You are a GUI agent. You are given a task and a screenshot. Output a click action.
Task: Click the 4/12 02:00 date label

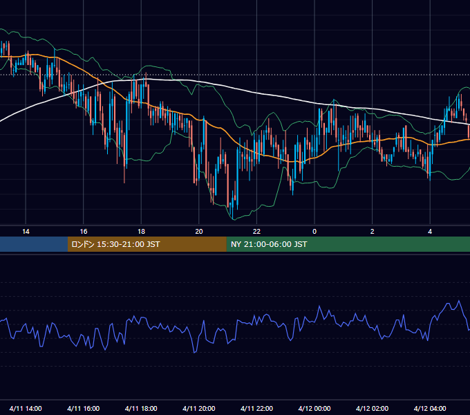click(372, 408)
